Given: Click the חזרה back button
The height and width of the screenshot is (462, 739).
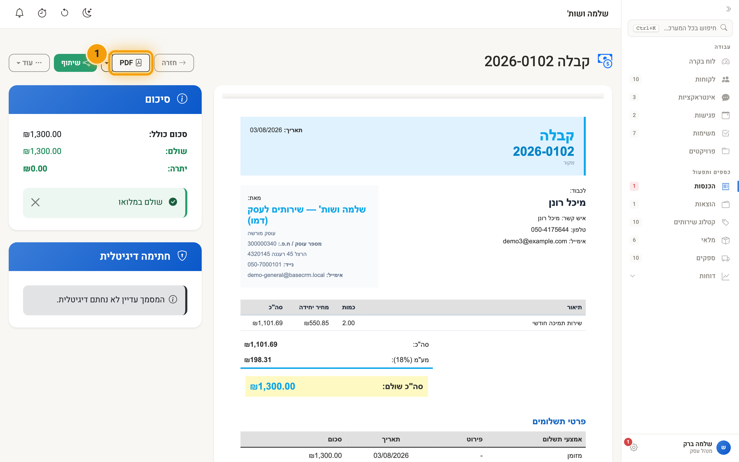Looking at the screenshot, I should [174, 63].
